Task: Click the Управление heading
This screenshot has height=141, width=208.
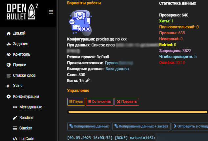Action: pos(78,91)
